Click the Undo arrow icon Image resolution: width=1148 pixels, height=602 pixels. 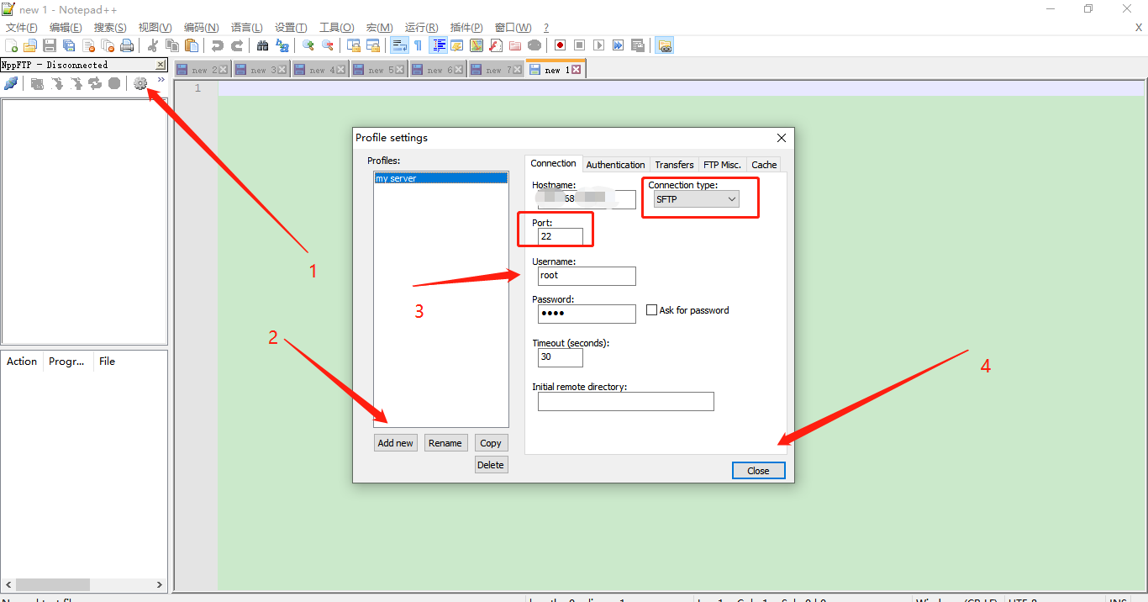pos(218,45)
